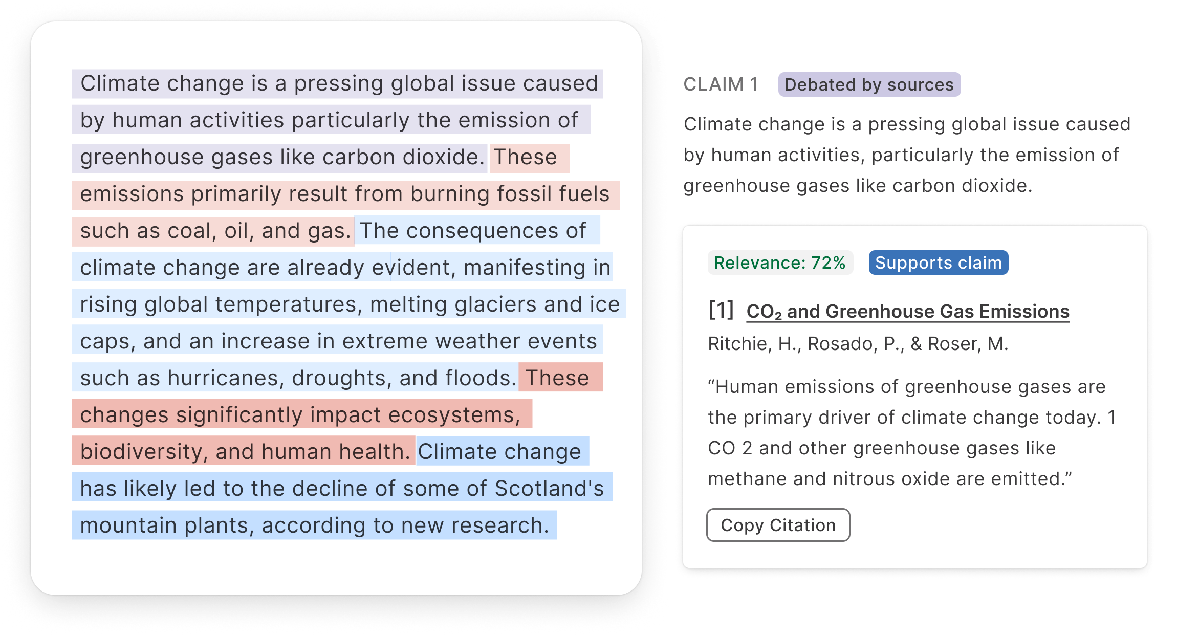Click the Debated by sources badge

[x=869, y=84]
